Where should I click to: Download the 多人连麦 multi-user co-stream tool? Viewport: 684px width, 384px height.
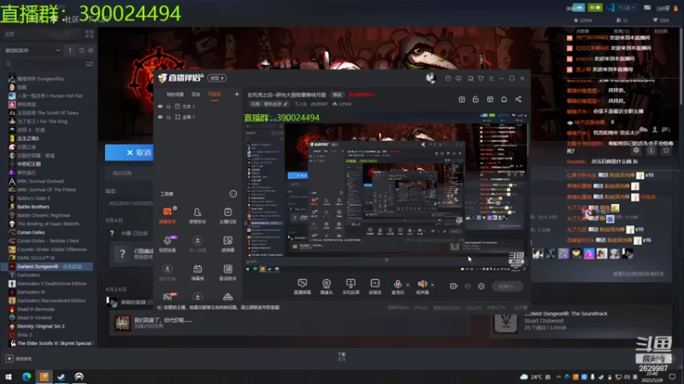[198, 244]
